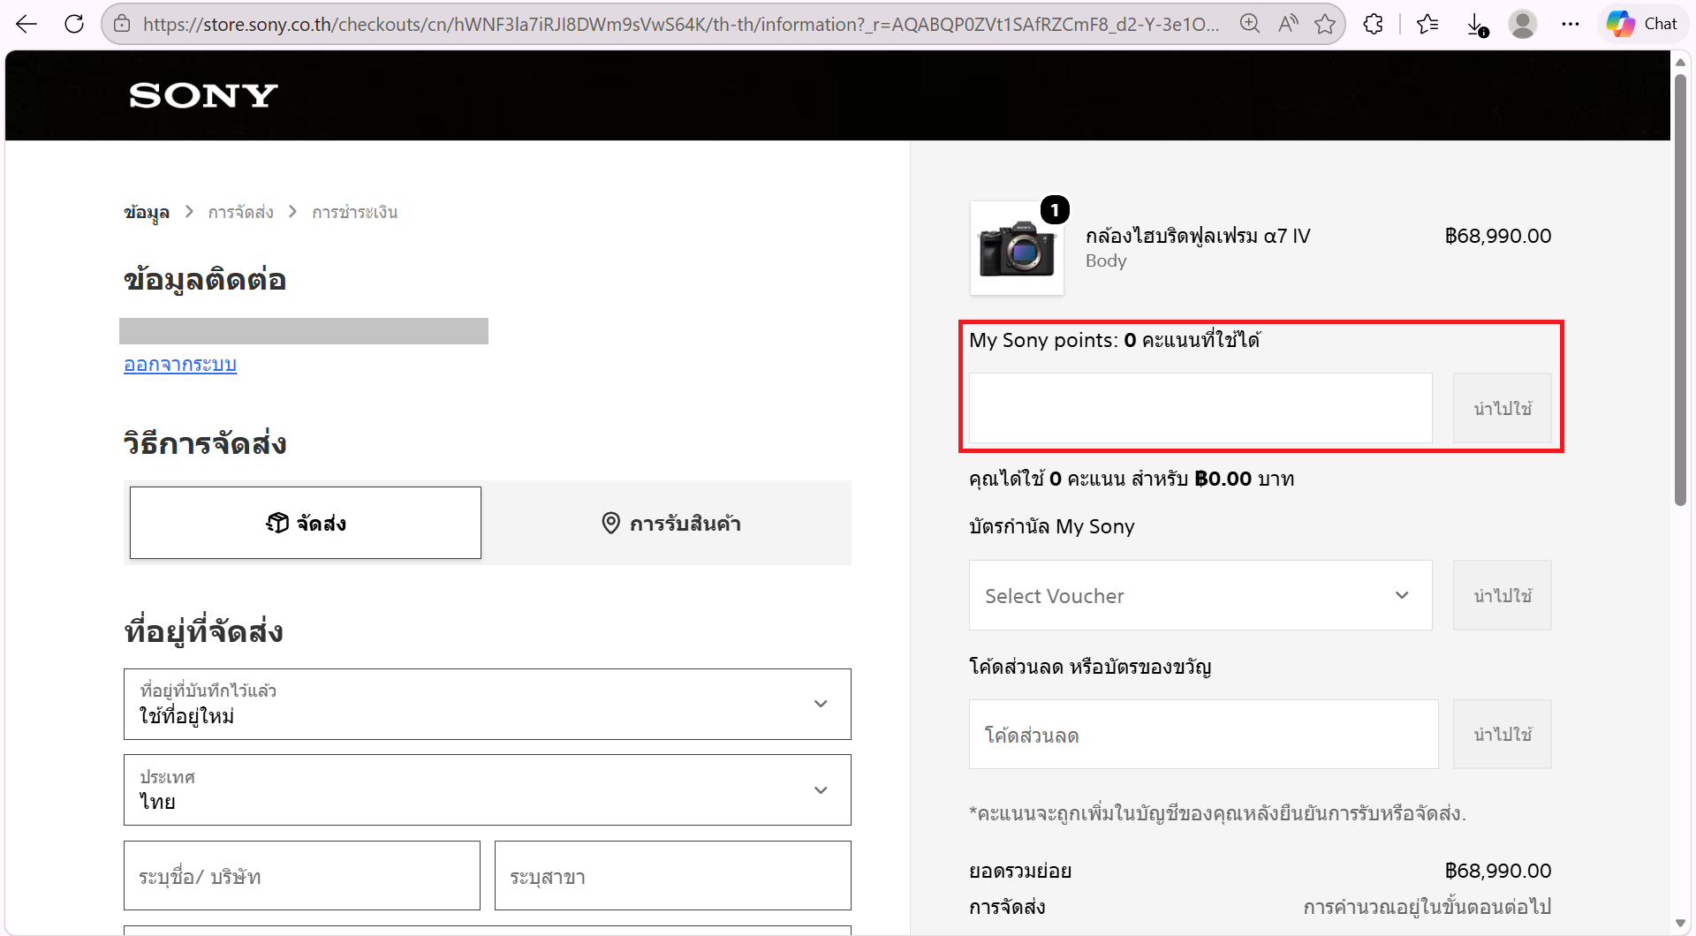The image size is (1696, 936).
Task: Select the การรับสินค้า pickup method
Action: pos(670,523)
